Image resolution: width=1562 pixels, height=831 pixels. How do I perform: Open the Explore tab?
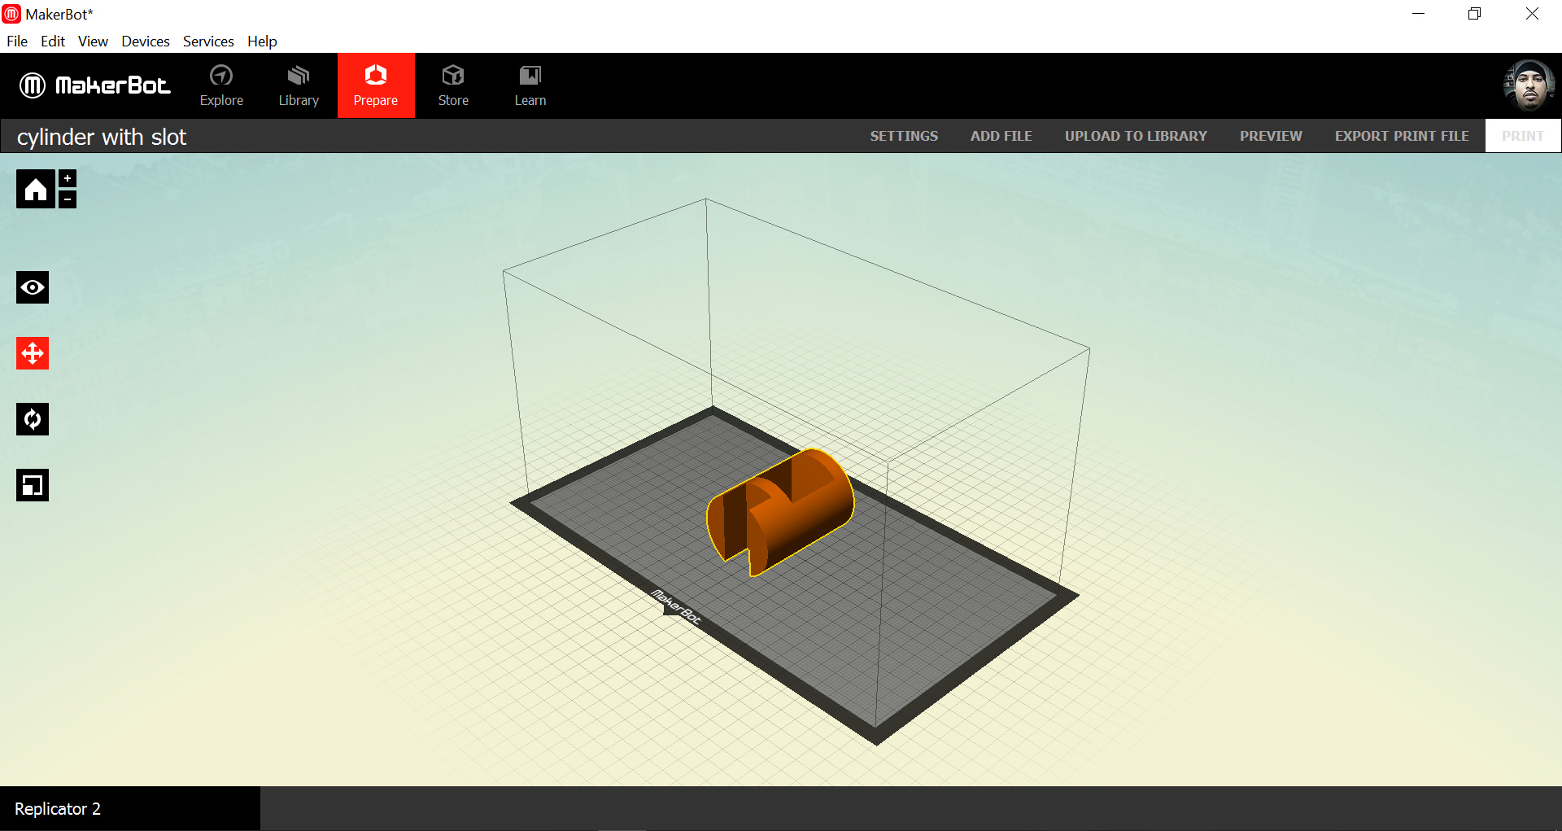(221, 86)
